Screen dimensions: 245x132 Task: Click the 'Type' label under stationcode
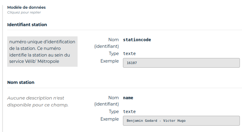coord(114,54)
